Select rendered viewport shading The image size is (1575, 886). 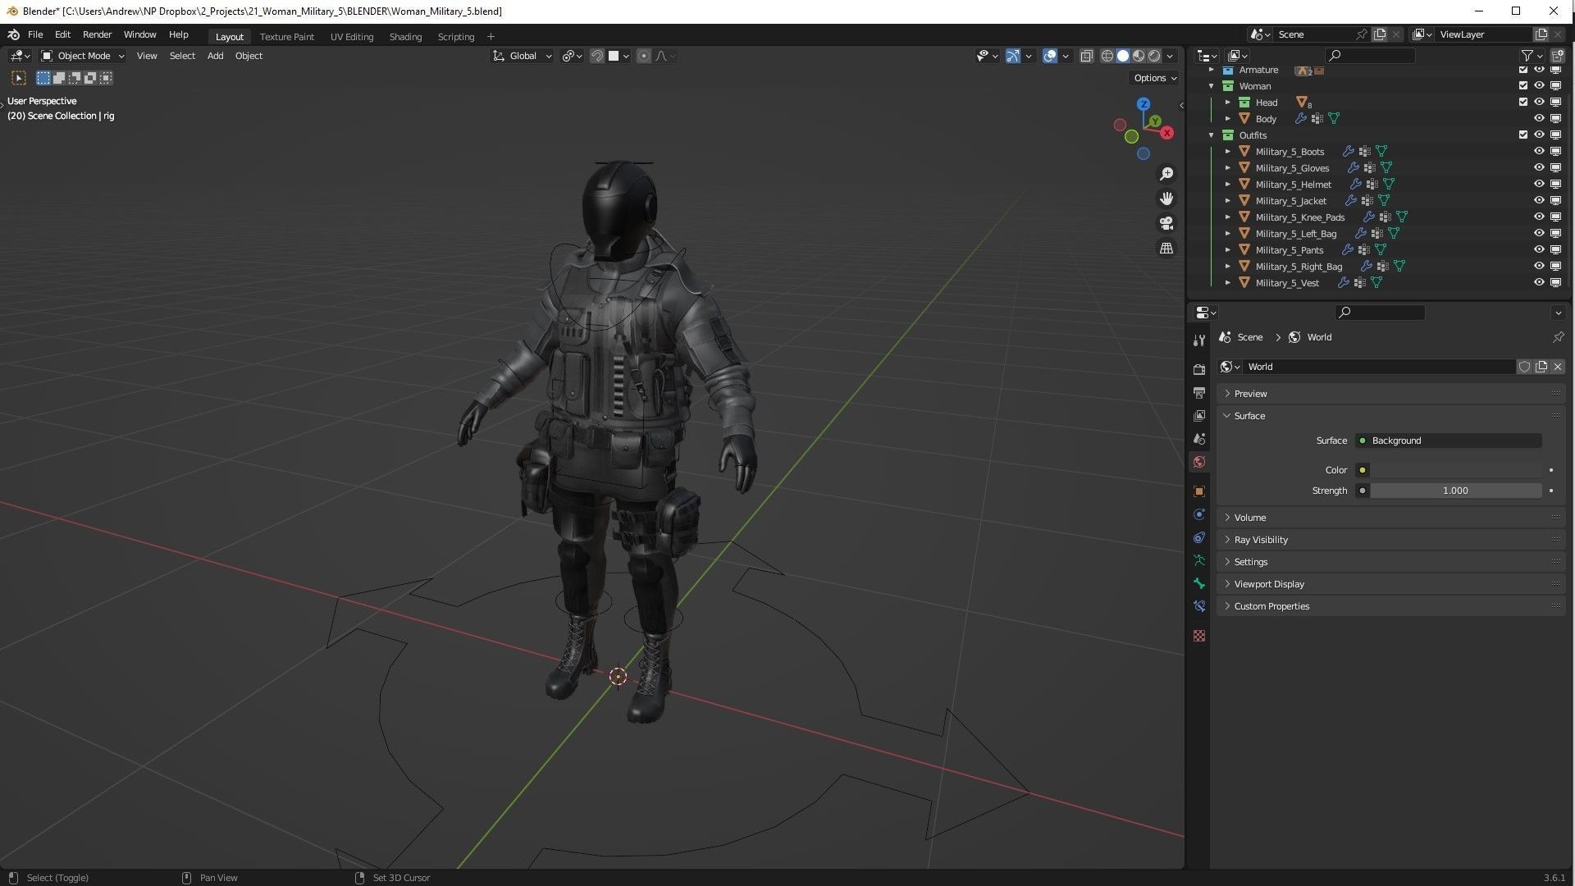pos(1154,56)
